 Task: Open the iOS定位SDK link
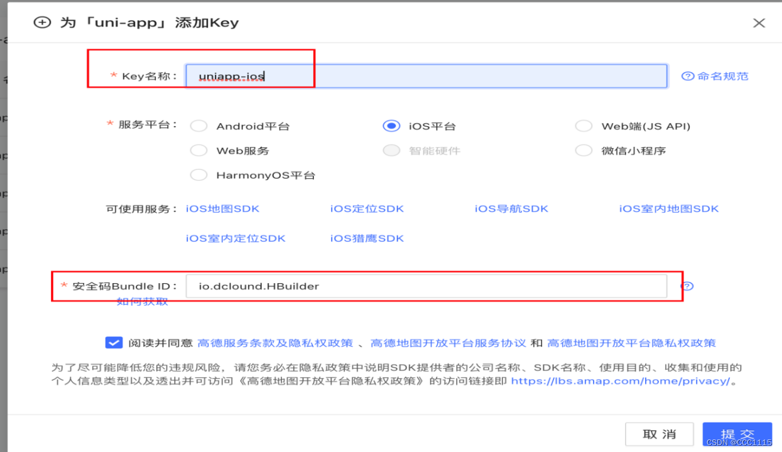pos(367,208)
